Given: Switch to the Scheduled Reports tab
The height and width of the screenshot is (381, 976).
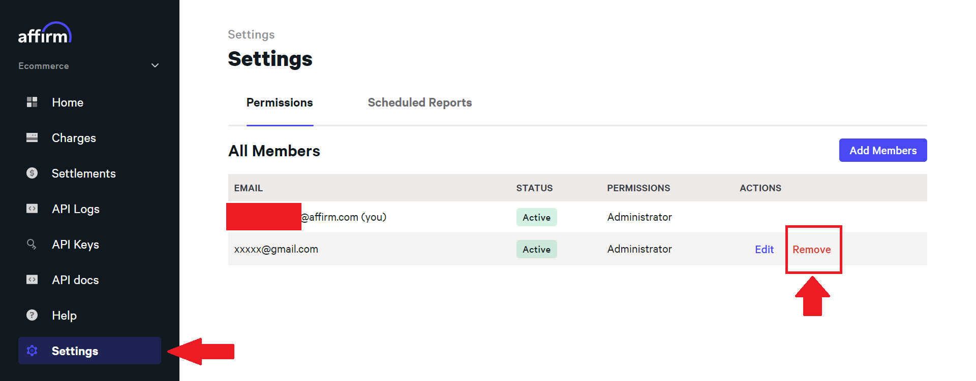Looking at the screenshot, I should tap(420, 102).
